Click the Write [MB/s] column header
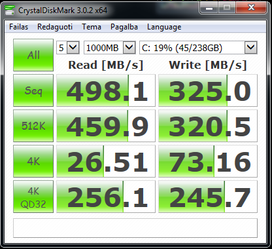 tap(208, 65)
